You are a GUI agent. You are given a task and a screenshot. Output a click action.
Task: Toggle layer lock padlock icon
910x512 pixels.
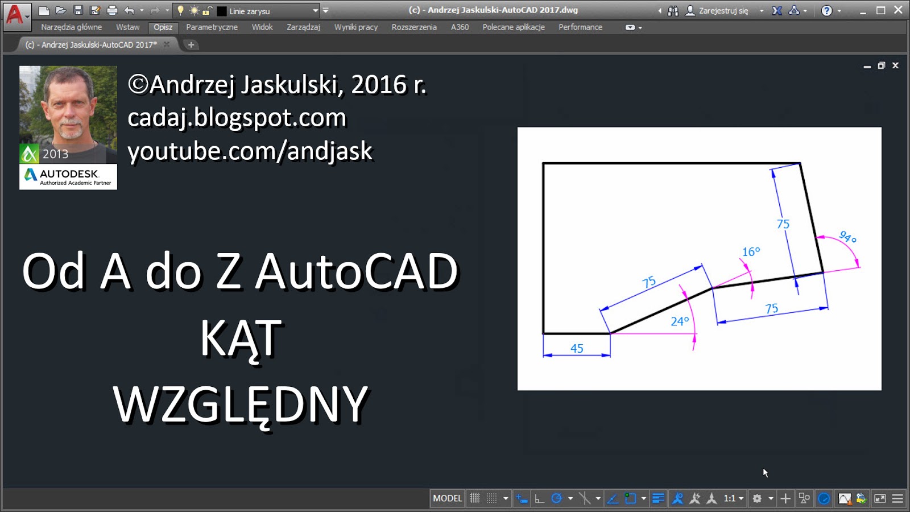click(x=208, y=10)
